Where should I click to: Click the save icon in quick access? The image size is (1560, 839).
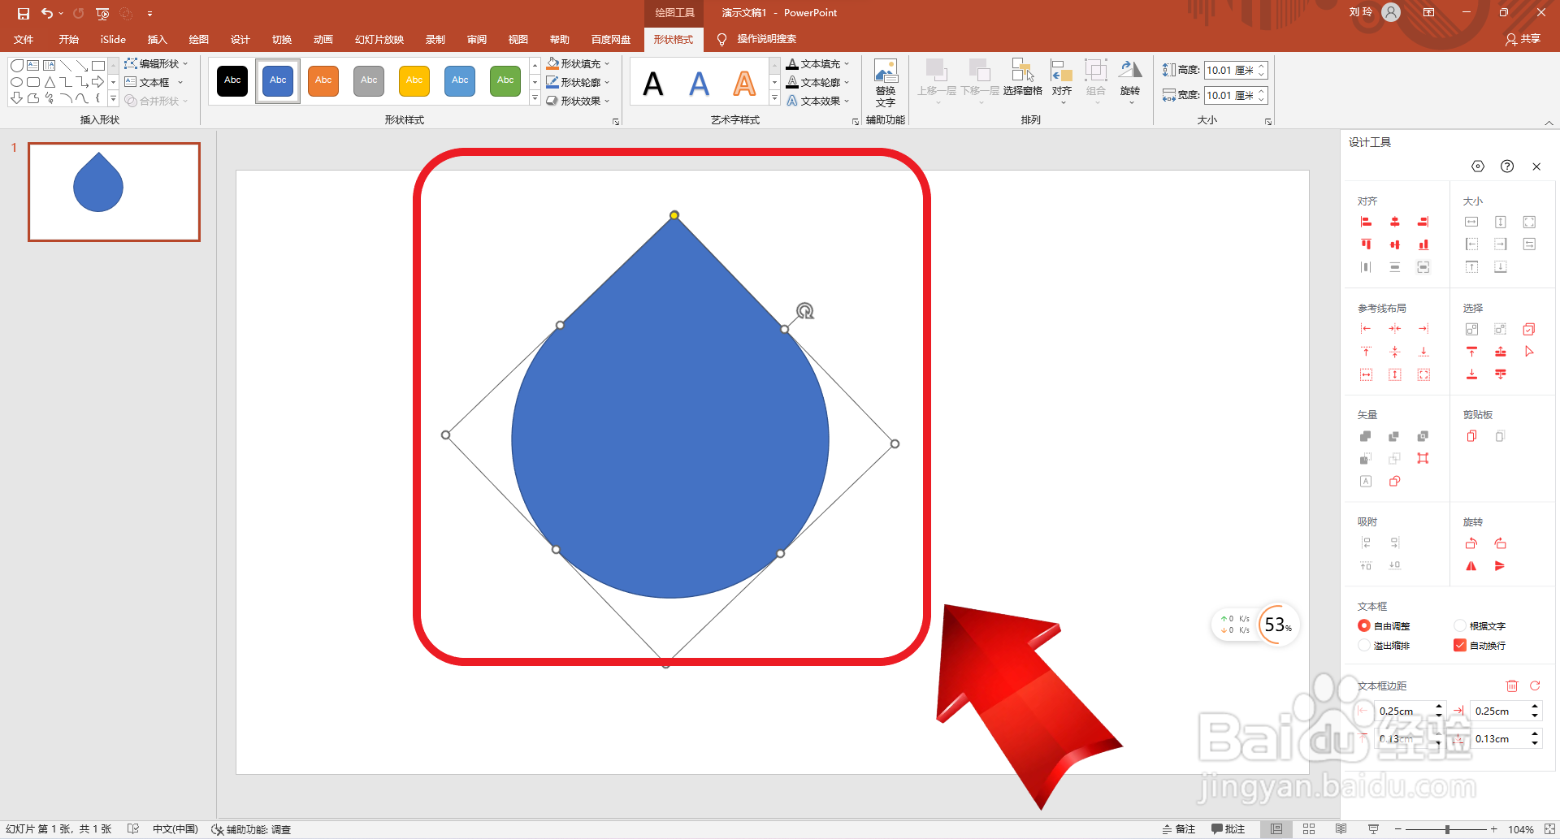(23, 13)
